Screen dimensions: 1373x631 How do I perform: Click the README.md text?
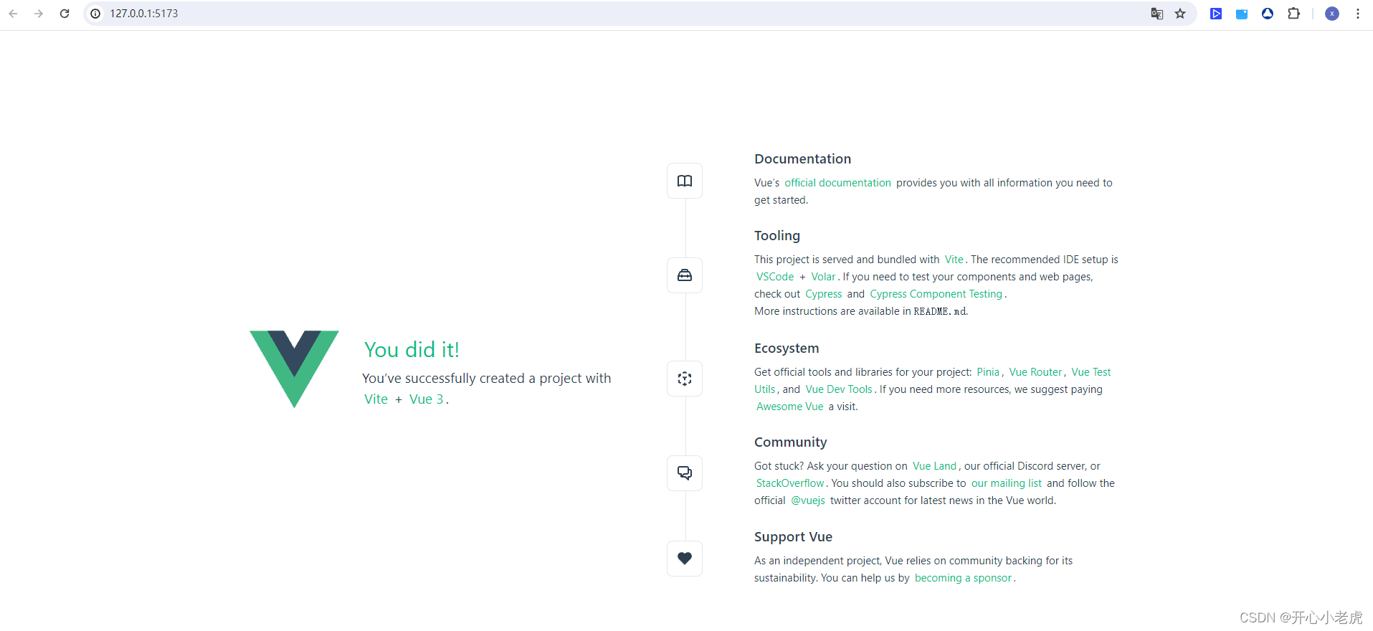[940, 311]
